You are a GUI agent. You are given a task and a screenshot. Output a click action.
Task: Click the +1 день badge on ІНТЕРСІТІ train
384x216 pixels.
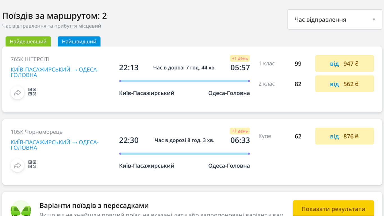click(x=240, y=58)
